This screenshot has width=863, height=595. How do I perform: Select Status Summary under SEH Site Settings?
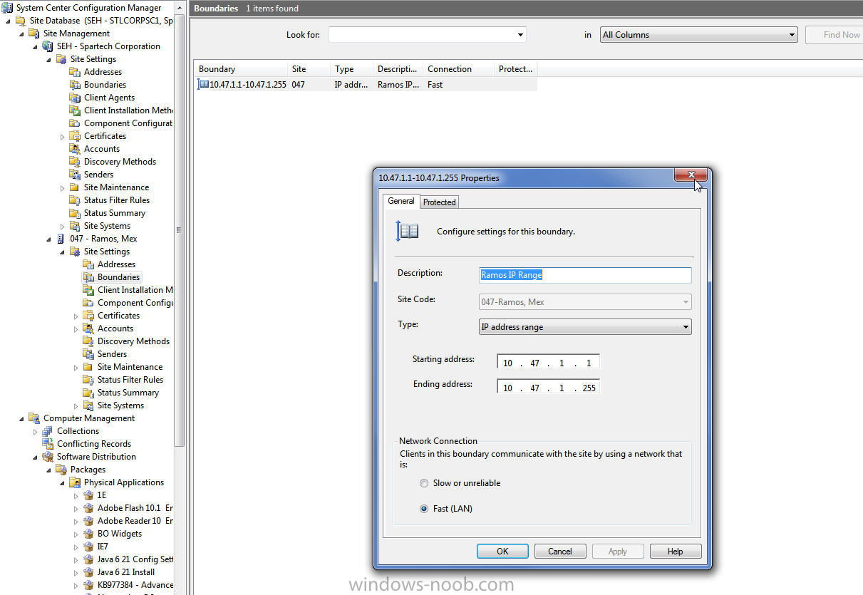115,213
